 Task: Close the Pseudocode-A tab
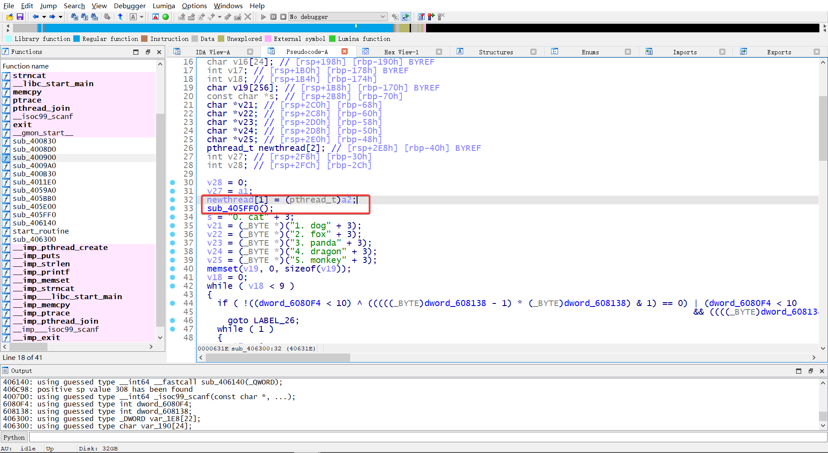345,51
